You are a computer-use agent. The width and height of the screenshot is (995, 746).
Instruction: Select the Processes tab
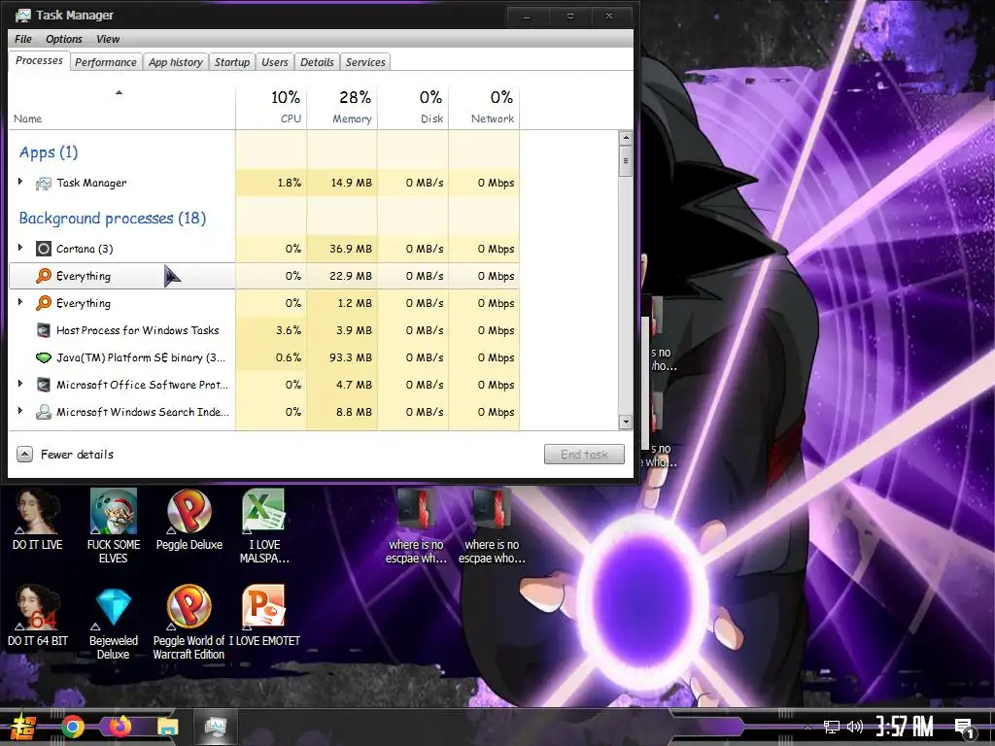click(x=39, y=61)
